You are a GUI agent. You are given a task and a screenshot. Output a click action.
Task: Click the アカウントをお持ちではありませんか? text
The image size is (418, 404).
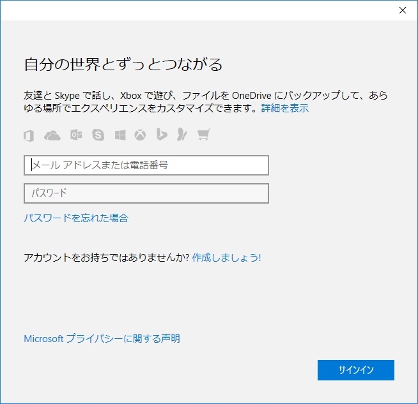(x=106, y=258)
